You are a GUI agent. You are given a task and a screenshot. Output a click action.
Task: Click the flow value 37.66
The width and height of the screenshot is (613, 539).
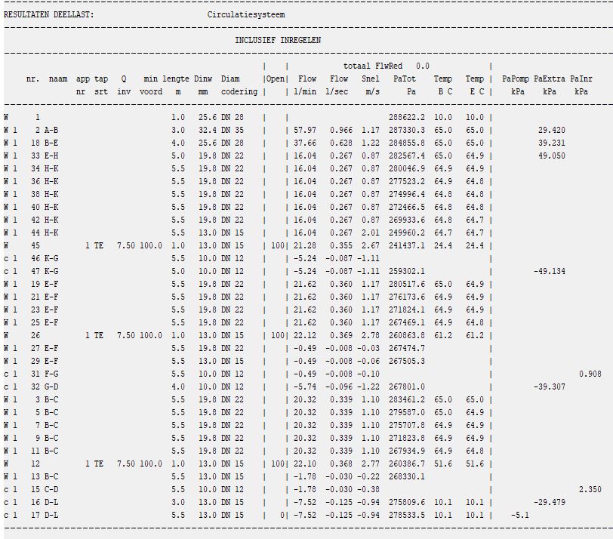pos(305,143)
